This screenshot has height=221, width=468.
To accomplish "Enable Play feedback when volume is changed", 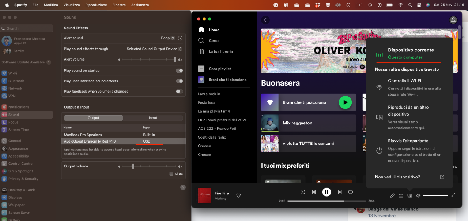I will 179,92.
